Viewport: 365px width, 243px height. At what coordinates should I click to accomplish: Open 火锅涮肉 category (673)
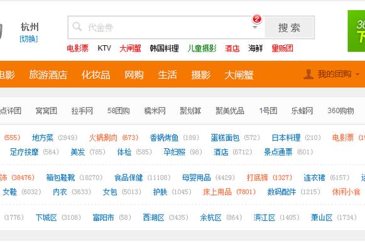(104, 138)
